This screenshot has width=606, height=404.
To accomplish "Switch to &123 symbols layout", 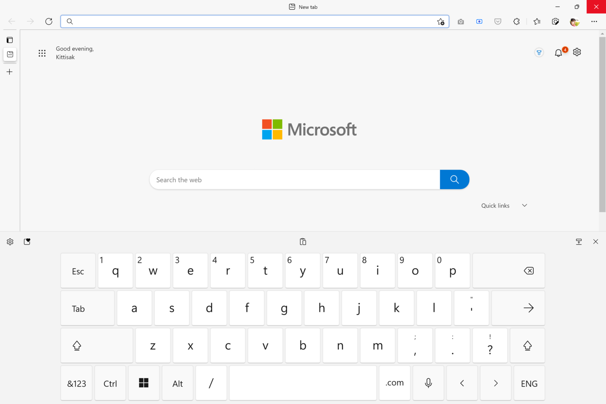I will pyautogui.click(x=77, y=383).
